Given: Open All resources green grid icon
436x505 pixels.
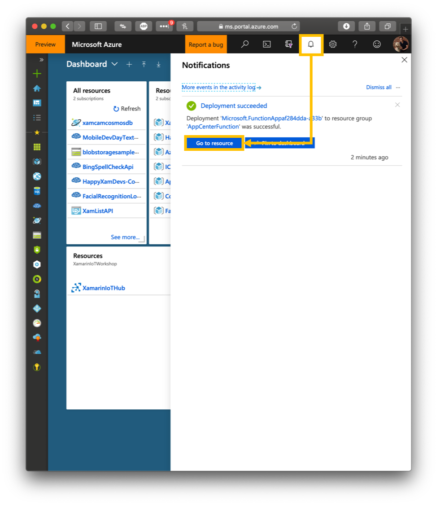Looking at the screenshot, I should tap(37, 147).
